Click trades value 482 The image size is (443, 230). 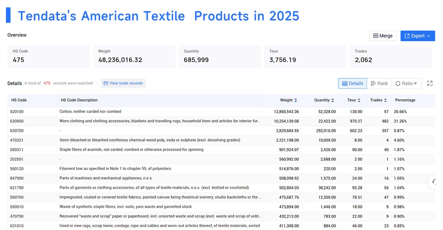coord(385,121)
